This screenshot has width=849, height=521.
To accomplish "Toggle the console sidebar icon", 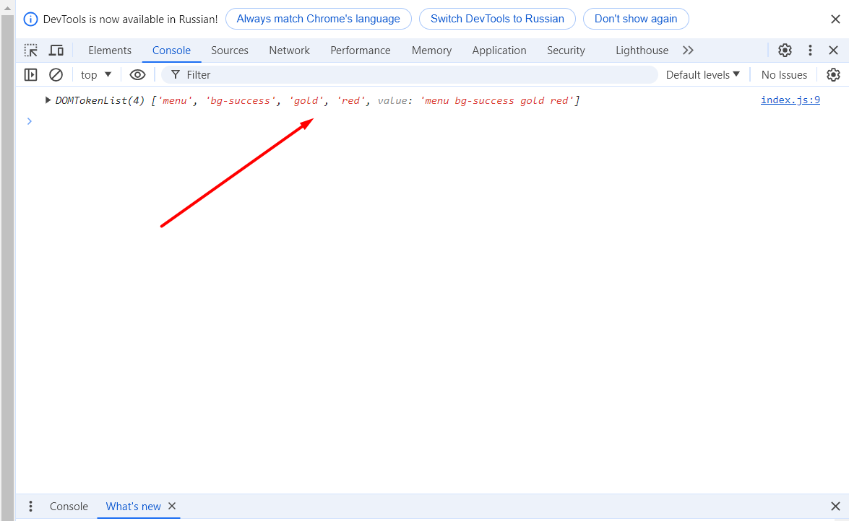I will point(31,74).
